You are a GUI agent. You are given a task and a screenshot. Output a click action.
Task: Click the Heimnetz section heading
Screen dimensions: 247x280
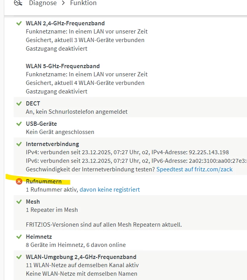coord(39,237)
